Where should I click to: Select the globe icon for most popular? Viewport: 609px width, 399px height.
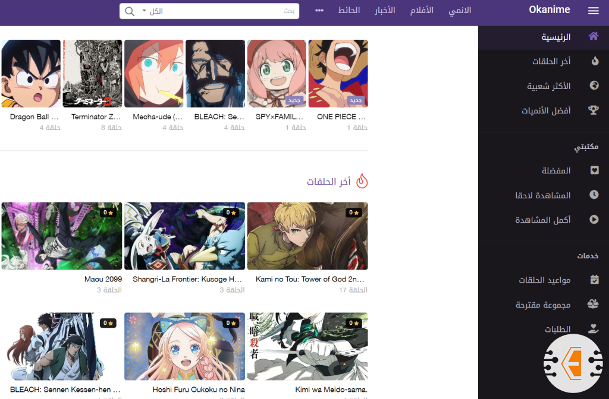(x=594, y=86)
